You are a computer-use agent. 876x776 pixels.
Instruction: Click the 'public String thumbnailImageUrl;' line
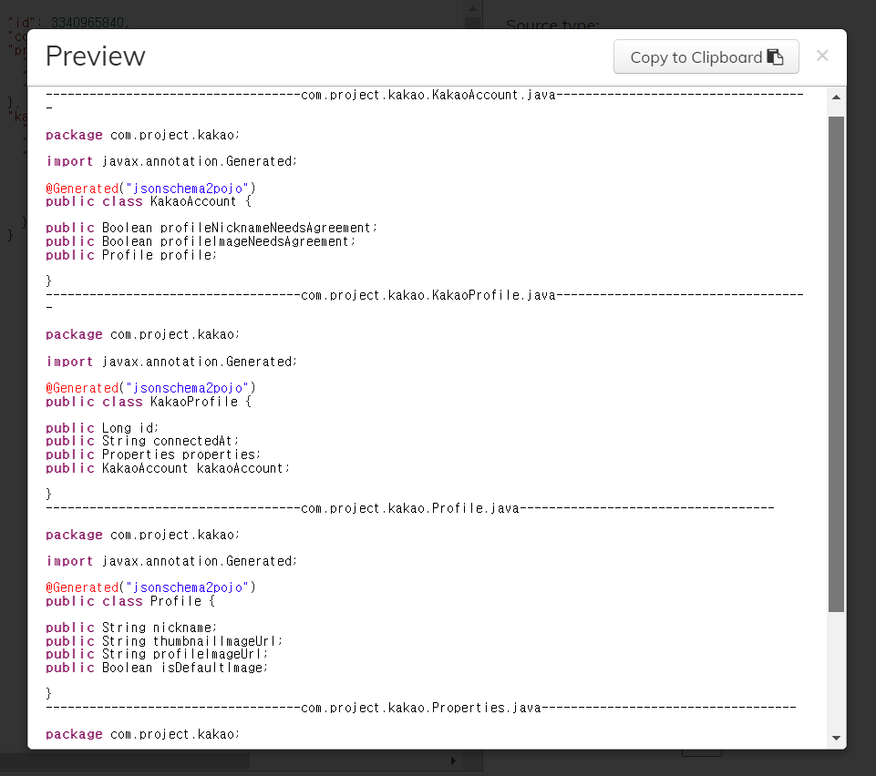(164, 641)
